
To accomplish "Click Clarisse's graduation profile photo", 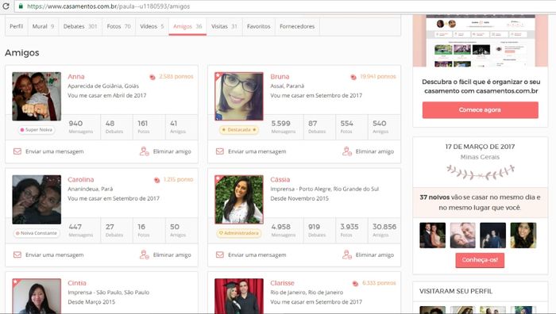I will tap(239, 296).
